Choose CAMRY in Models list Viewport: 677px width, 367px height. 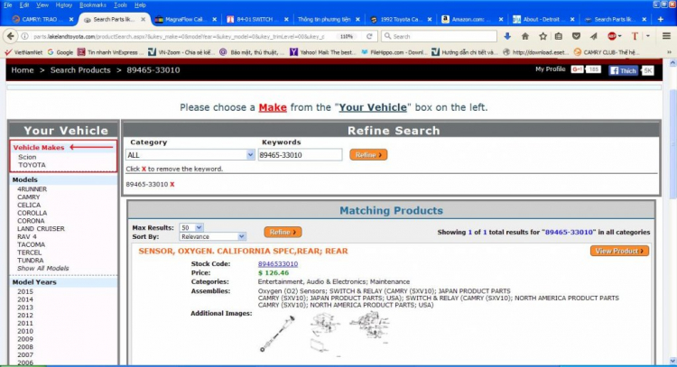point(29,197)
